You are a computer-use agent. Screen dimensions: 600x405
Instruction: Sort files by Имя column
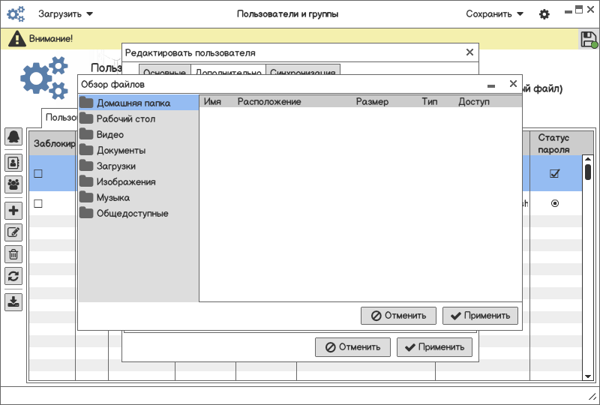point(212,101)
